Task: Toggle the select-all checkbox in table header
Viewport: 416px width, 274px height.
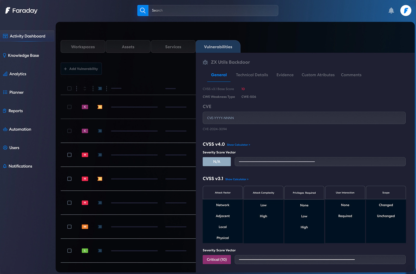Action: coord(69,88)
